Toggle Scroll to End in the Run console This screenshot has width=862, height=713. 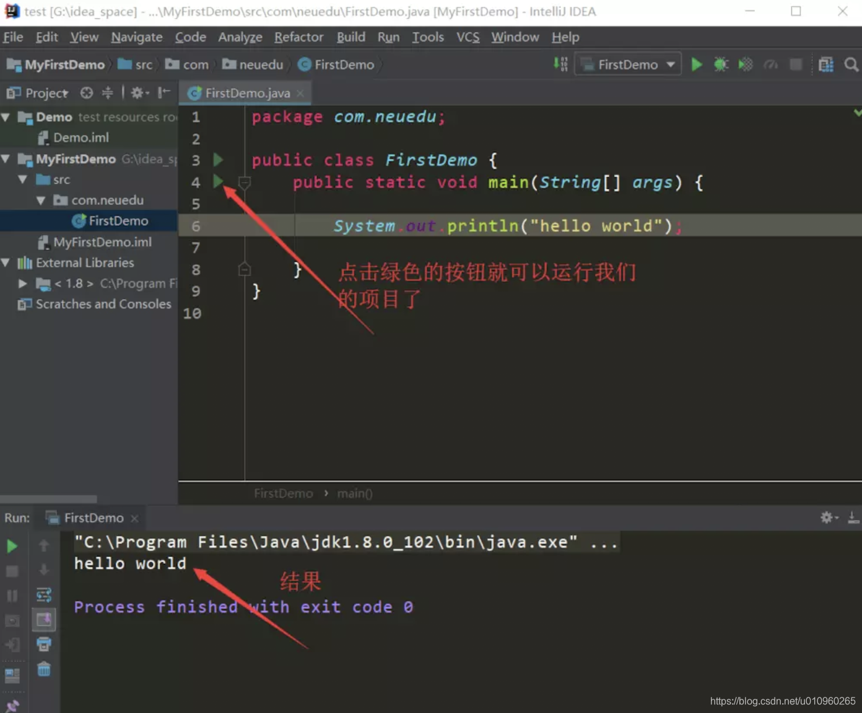coord(44,620)
